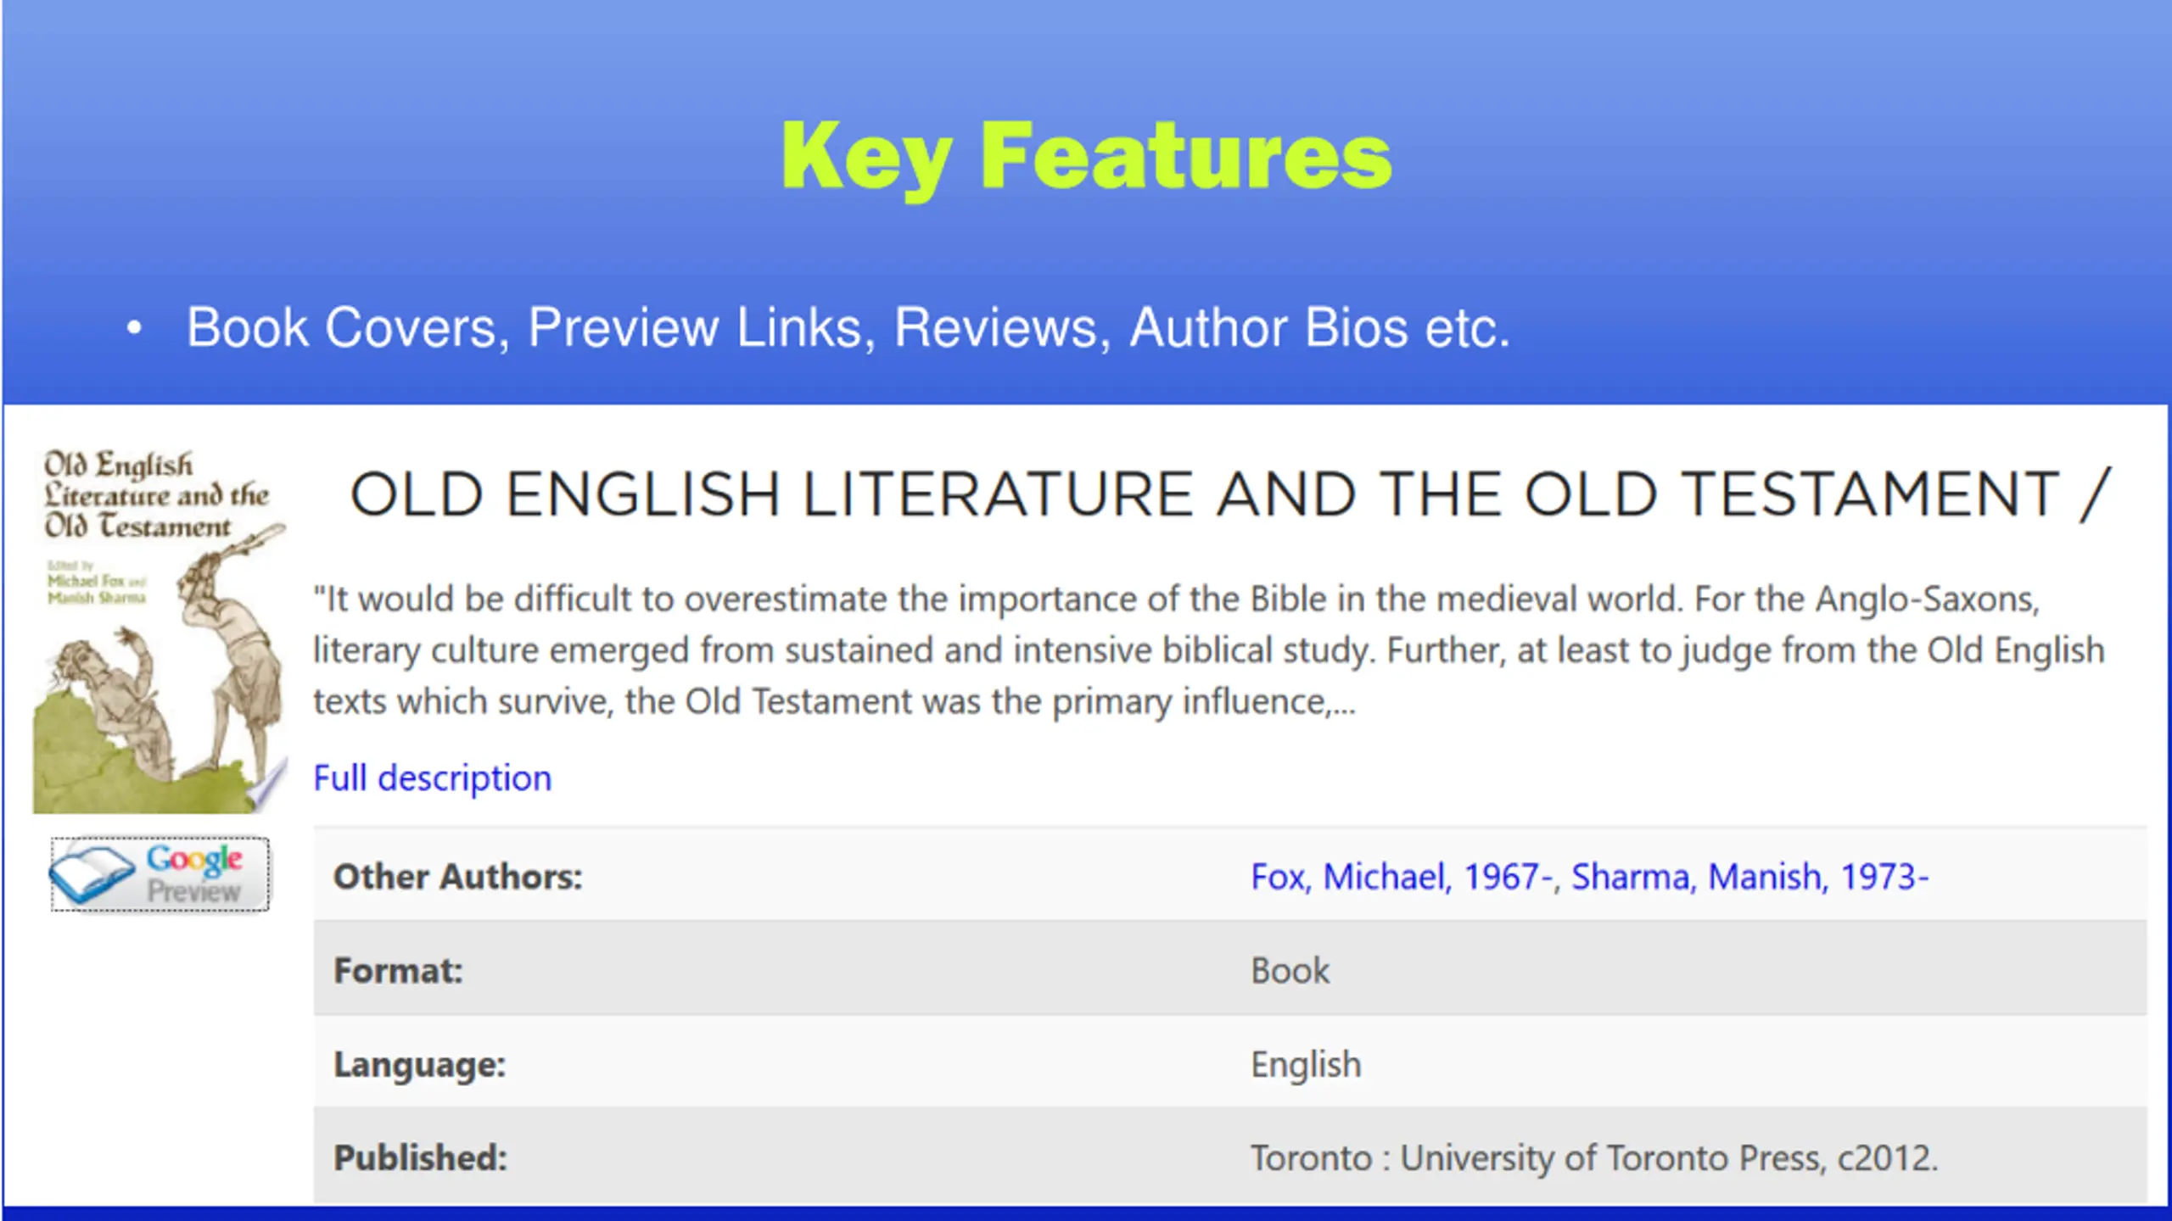The height and width of the screenshot is (1221, 2172).
Task: Select the English language value
Action: pyautogui.click(x=1307, y=1065)
